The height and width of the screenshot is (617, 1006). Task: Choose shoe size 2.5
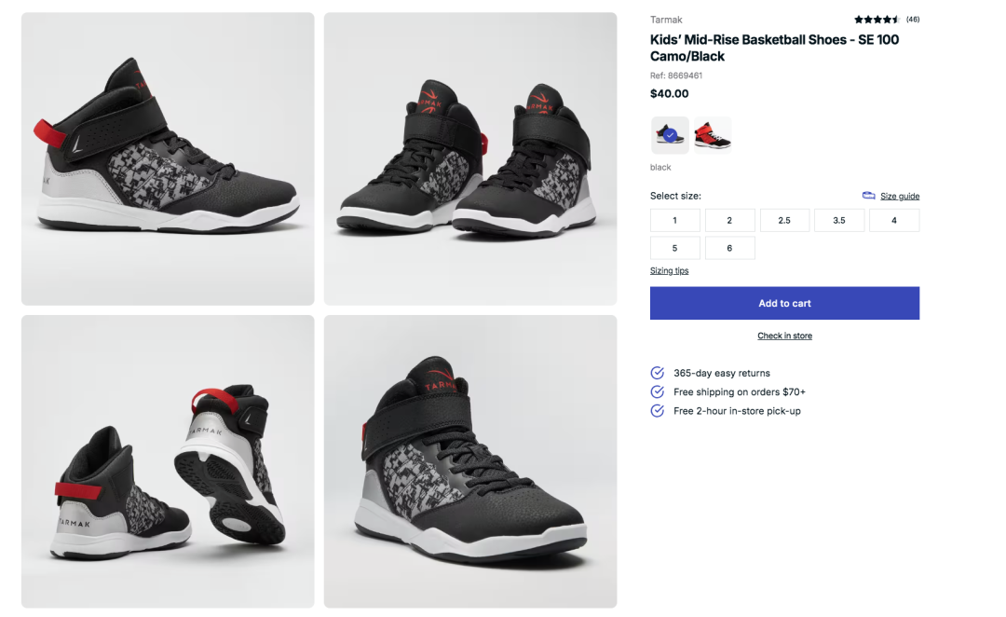point(784,220)
